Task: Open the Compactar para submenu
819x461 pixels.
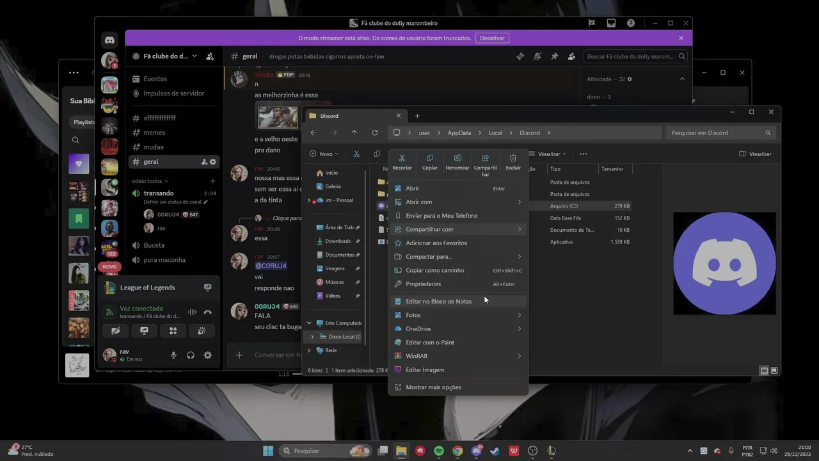Action: point(458,257)
